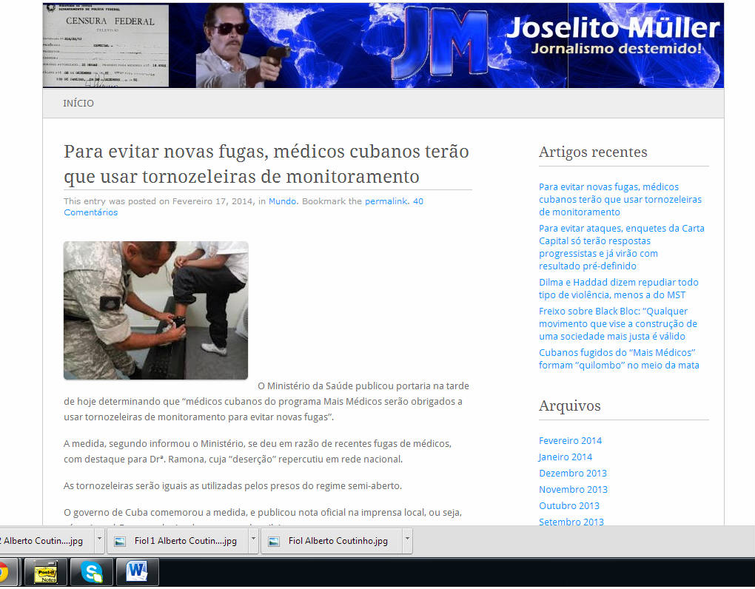
Task: Open the Mundo category link
Action: click(x=282, y=201)
